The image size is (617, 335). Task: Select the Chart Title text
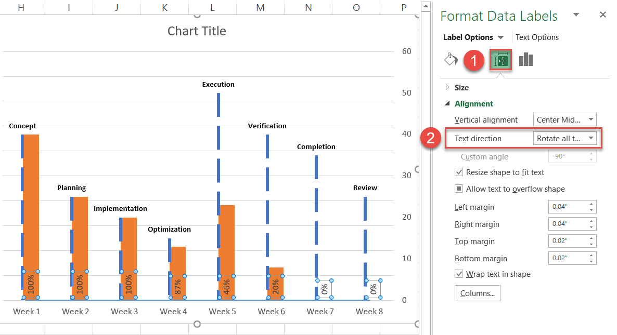[x=197, y=31]
